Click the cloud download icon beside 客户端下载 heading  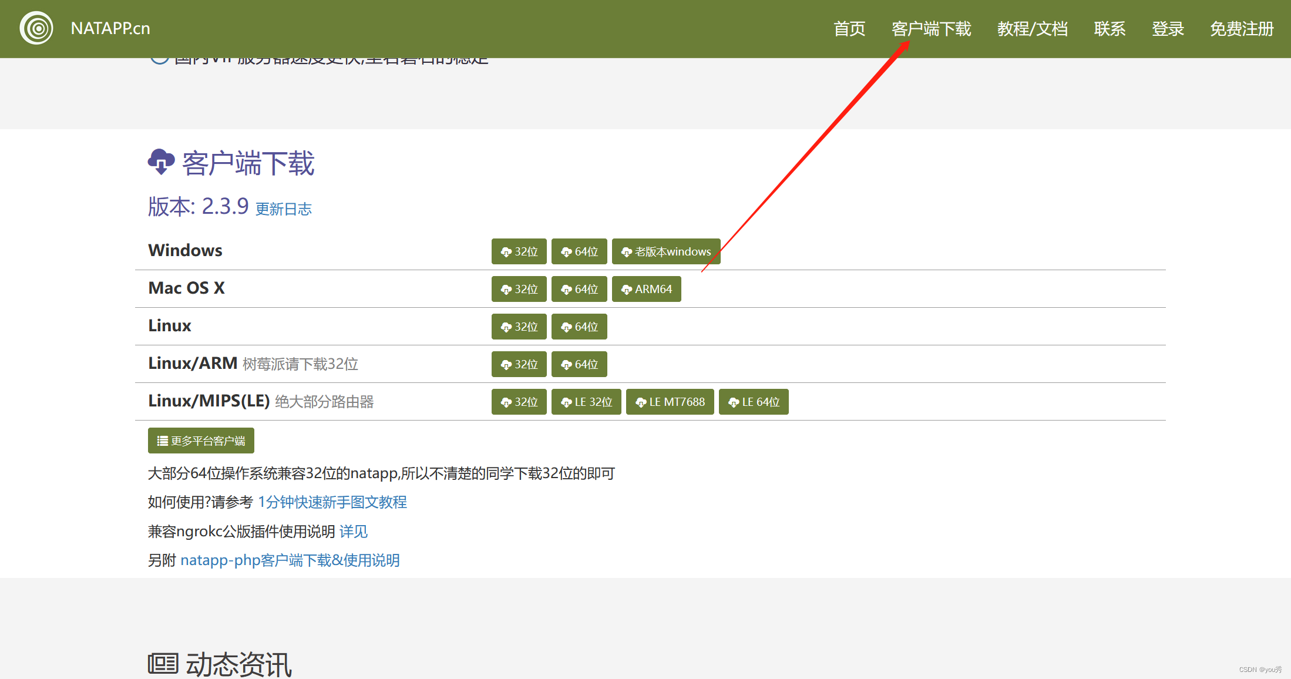point(161,162)
